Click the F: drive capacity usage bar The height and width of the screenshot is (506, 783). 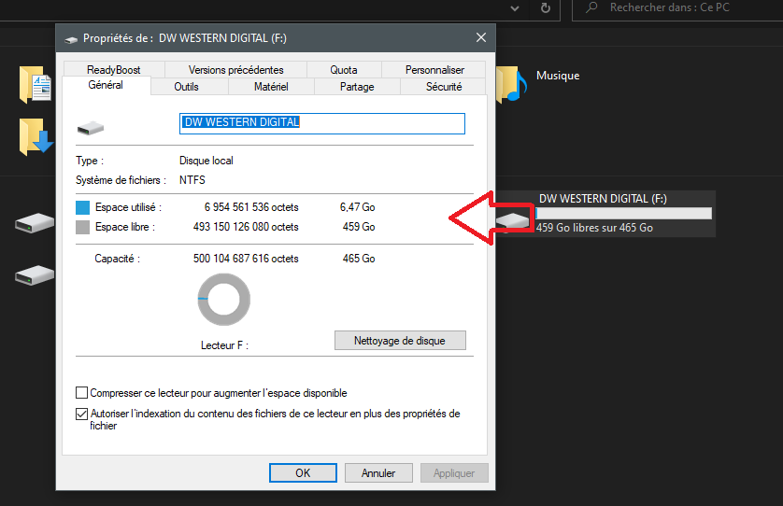coord(624,214)
